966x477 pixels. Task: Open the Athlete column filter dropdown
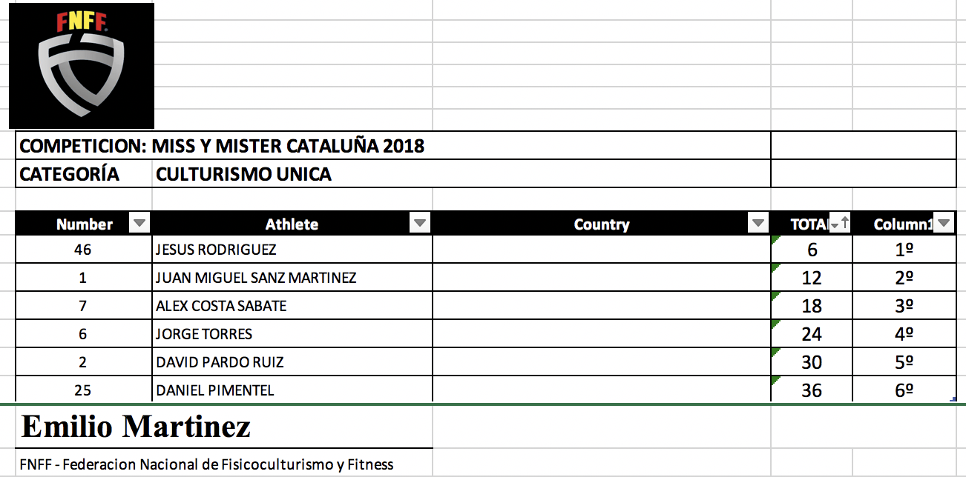point(420,223)
